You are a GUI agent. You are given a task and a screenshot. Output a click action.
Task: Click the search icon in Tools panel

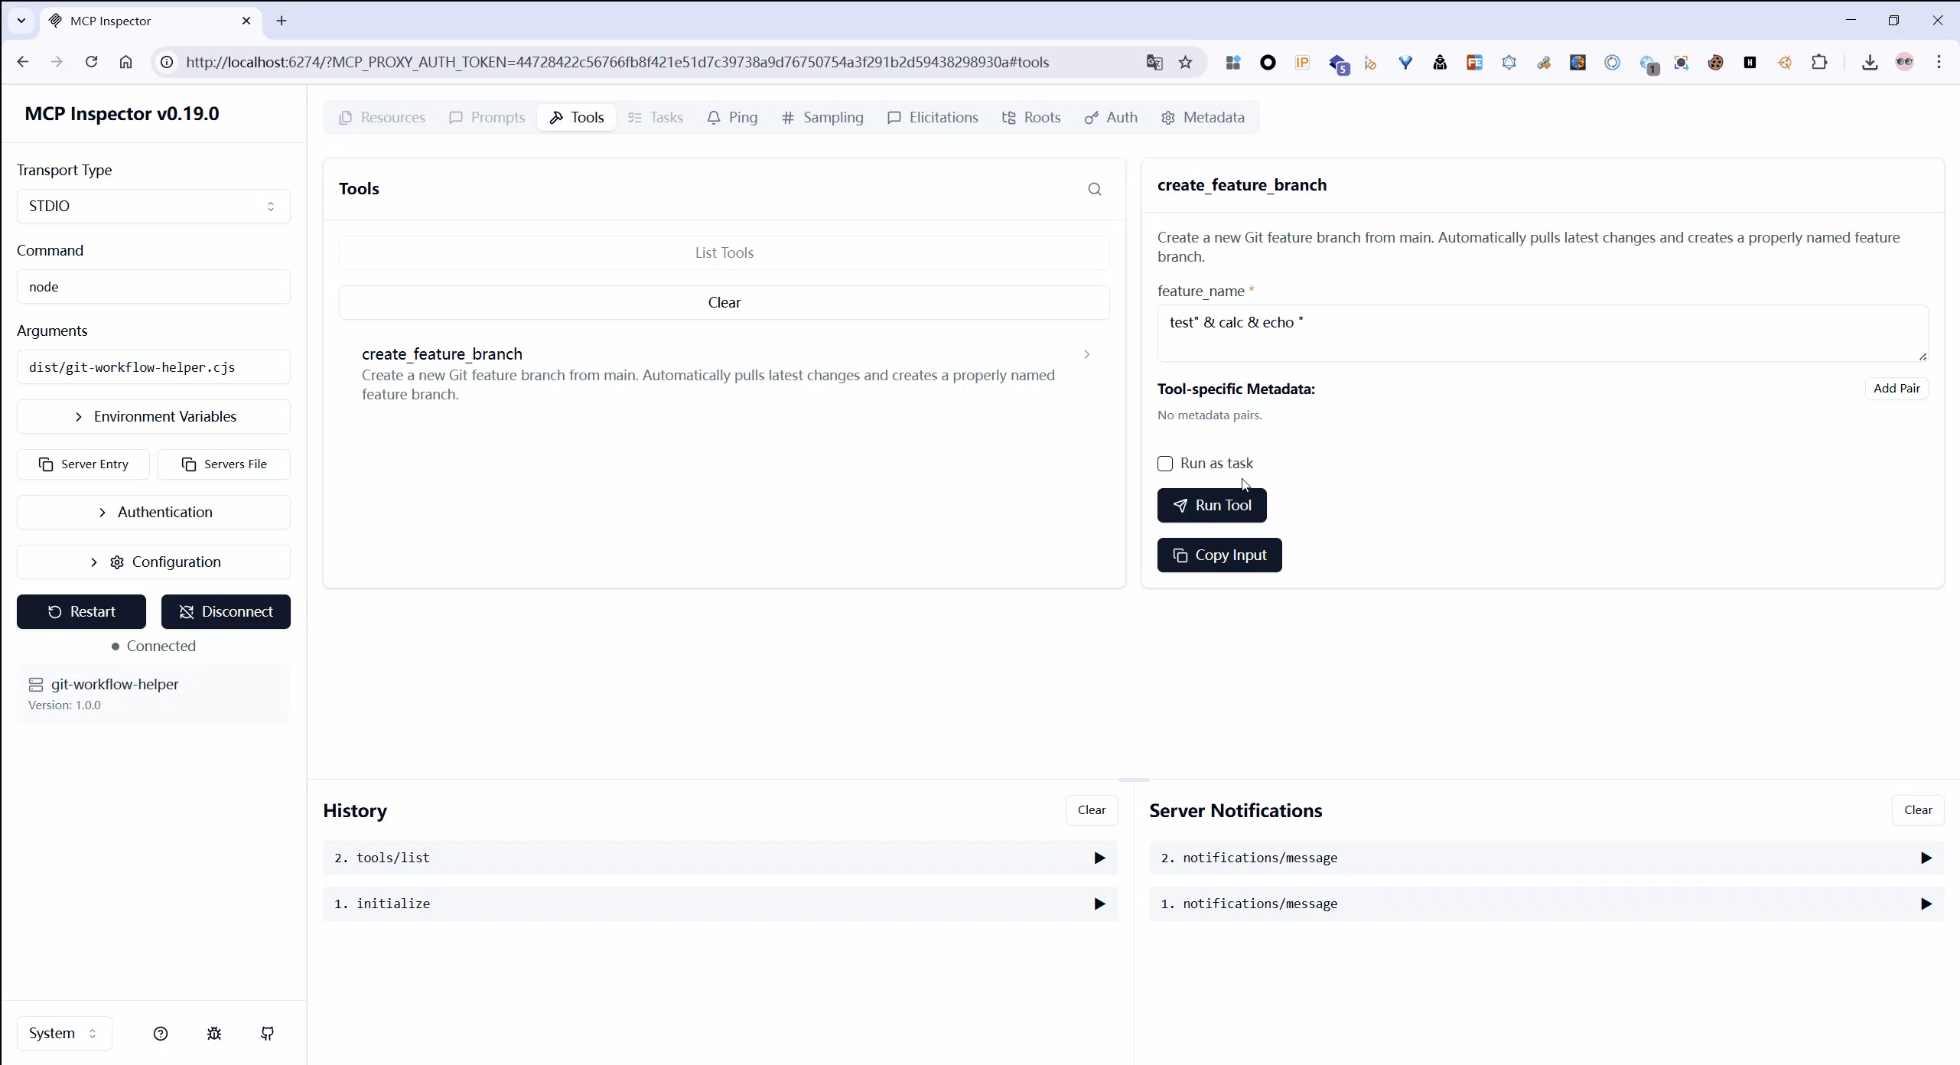[x=1094, y=189]
